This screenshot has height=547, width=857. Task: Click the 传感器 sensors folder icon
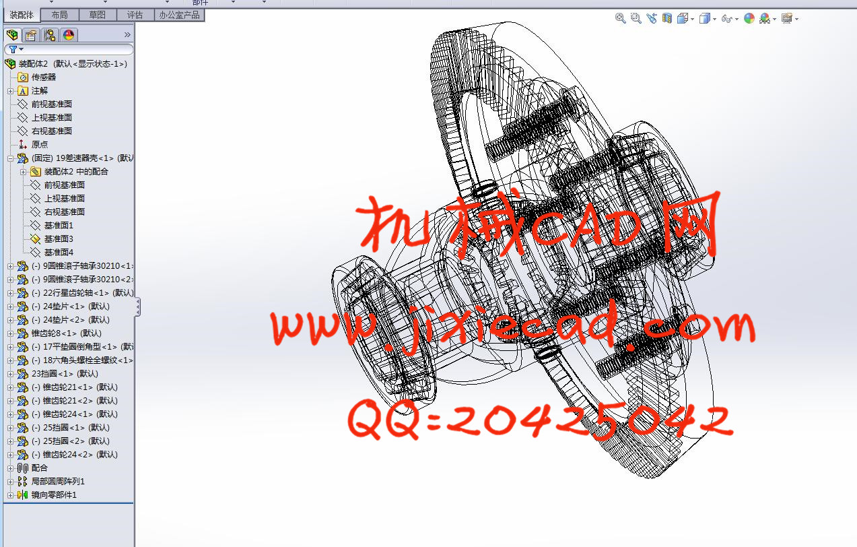[x=23, y=77]
